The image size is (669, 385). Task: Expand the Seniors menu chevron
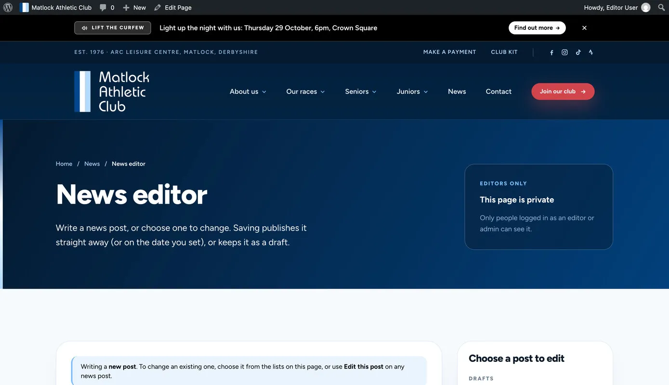pyautogui.click(x=374, y=92)
